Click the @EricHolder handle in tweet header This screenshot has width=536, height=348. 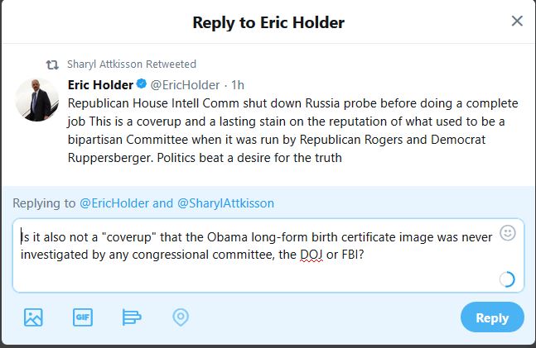point(185,84)
